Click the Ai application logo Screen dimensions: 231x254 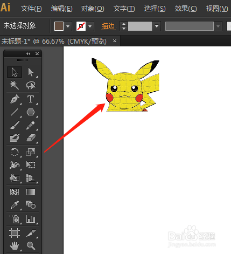[x=5, y=8]
